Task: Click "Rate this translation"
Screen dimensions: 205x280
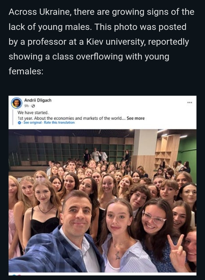Action: tap(60, 122)
